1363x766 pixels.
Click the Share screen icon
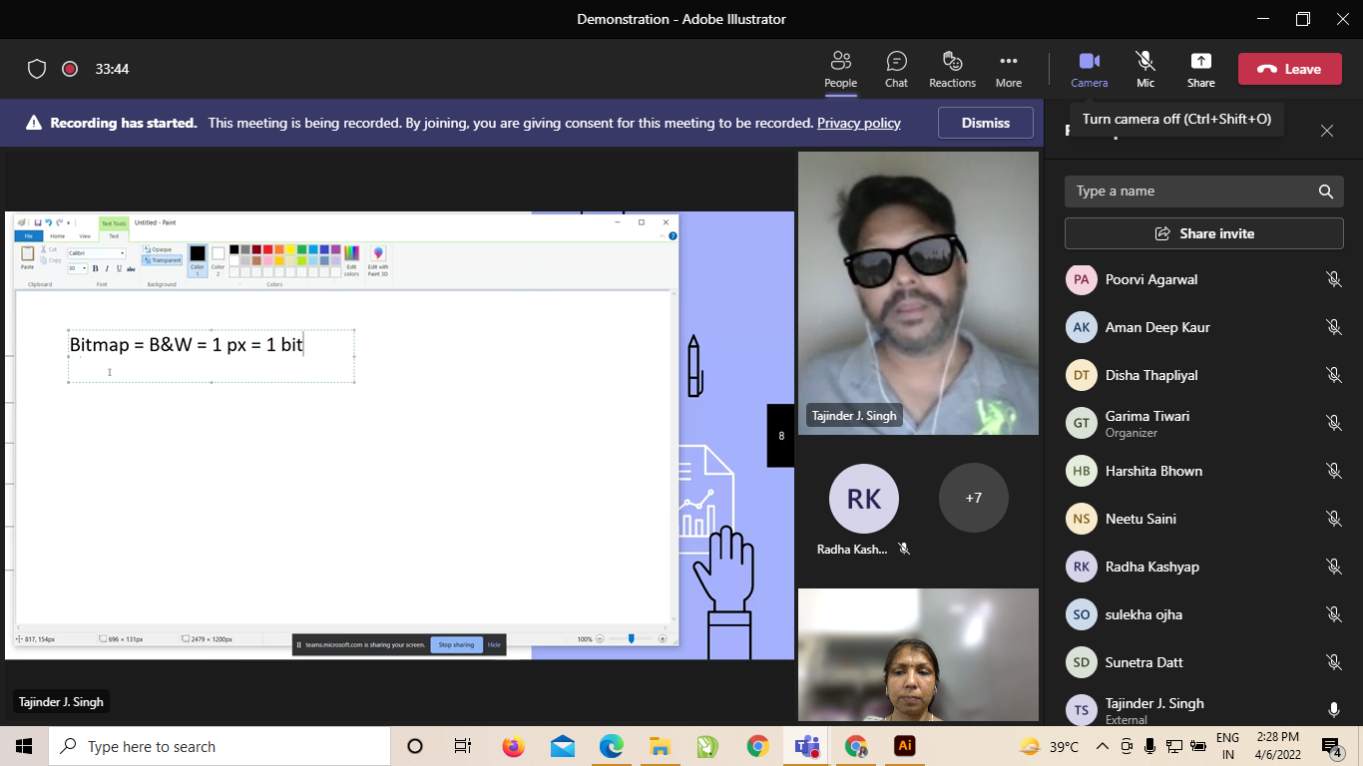(x=1200, y=69)
